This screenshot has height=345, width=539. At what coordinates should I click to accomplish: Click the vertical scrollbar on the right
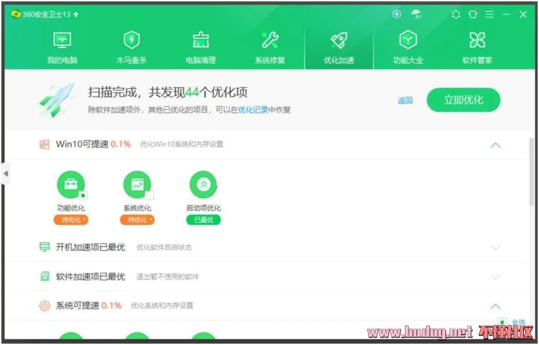pyautogui.click(x=531, y=171)
